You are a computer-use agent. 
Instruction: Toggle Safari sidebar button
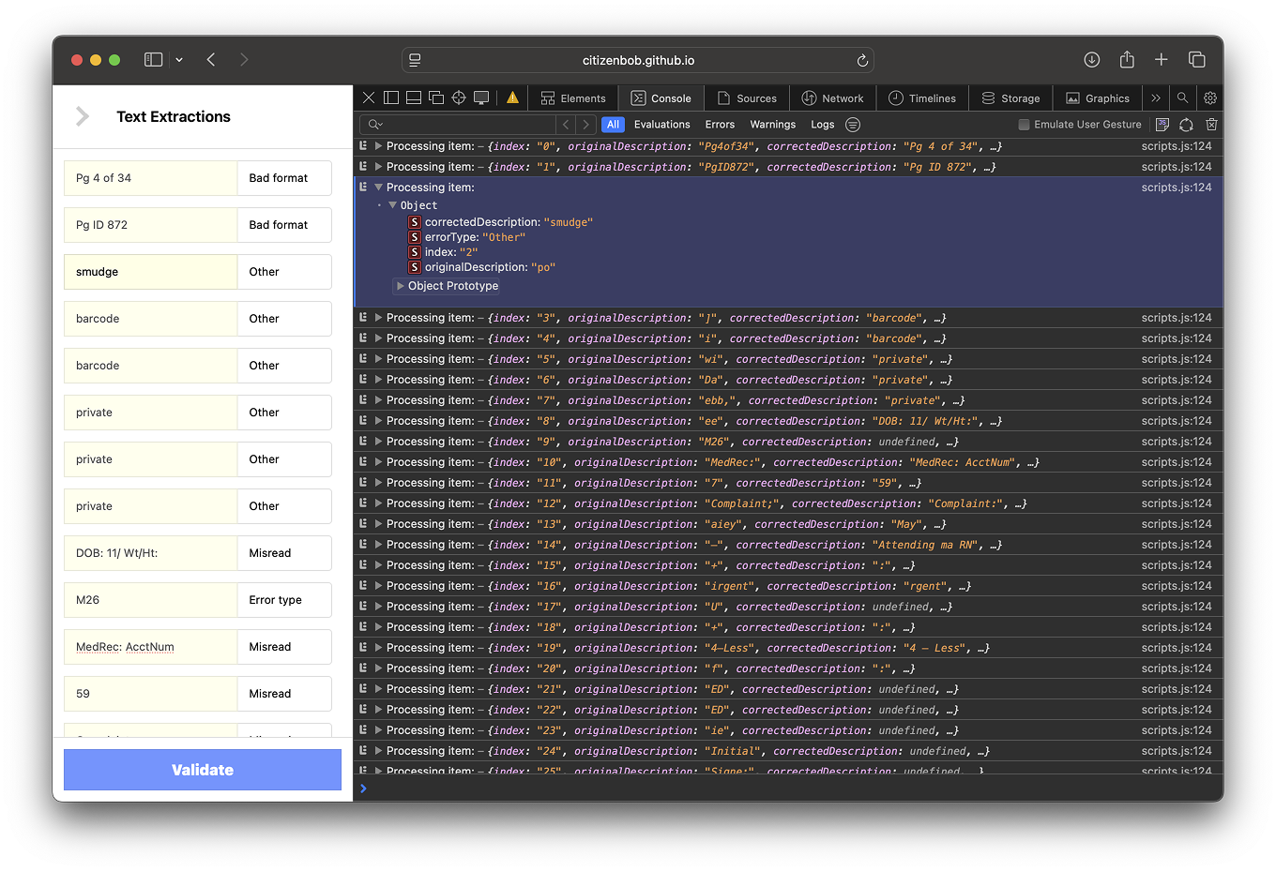pyautogui.click(x=154, y=59)
